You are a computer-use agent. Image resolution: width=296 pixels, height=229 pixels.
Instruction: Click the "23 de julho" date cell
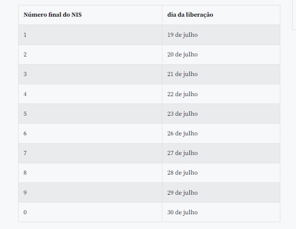click(182, 114)
